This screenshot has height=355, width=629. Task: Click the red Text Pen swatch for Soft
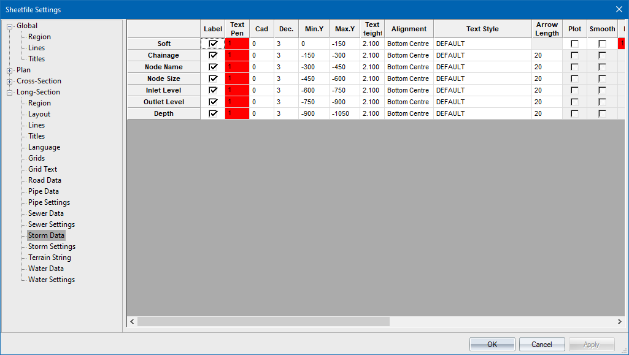point(237,44)
